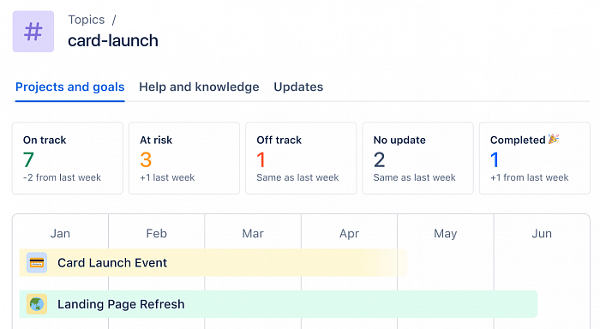
Task: Click the Mar month column header
Action: tap(253, 233)
